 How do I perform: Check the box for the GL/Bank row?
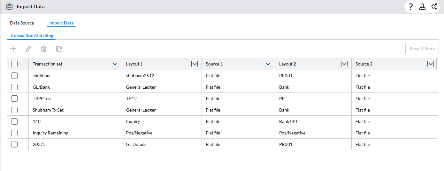[14, 87]
